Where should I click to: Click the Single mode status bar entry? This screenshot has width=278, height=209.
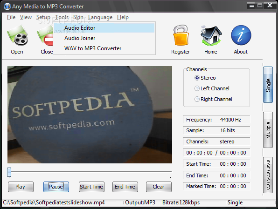click(235, 202)
